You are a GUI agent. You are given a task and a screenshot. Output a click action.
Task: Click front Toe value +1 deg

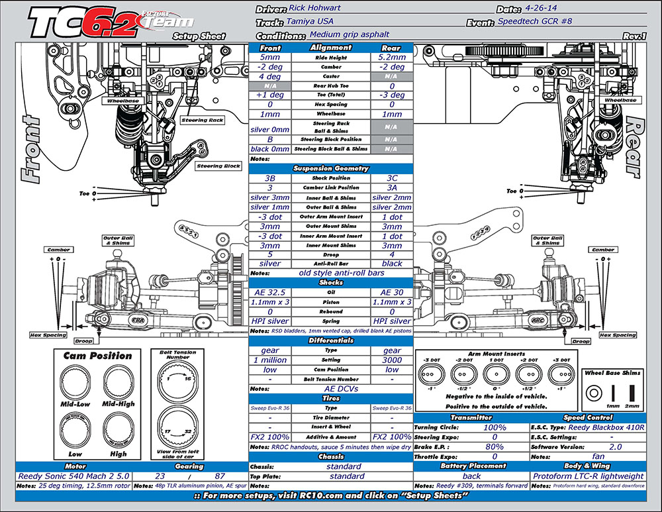coord(270,95)
